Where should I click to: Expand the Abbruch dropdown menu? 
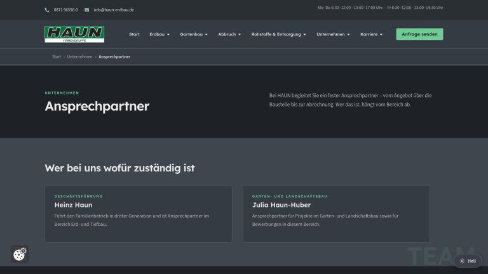point(229,34)
